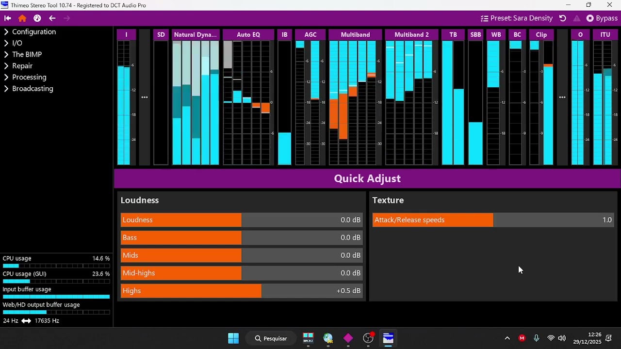Expand the Processing section
This screenshot has width=621, height=349.
25,78
